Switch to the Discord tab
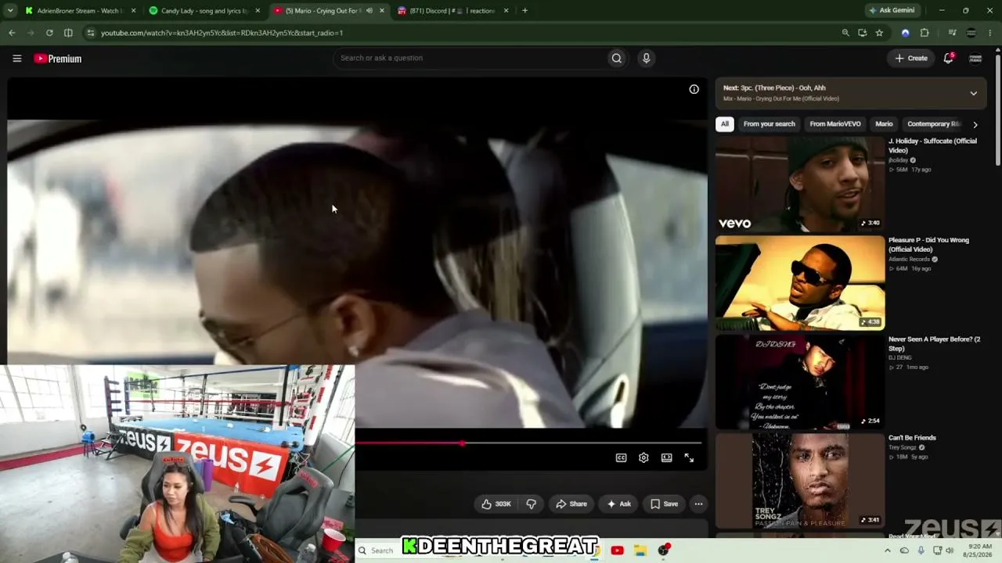This screenshot has width=1002, height=563. pos(453,11)
